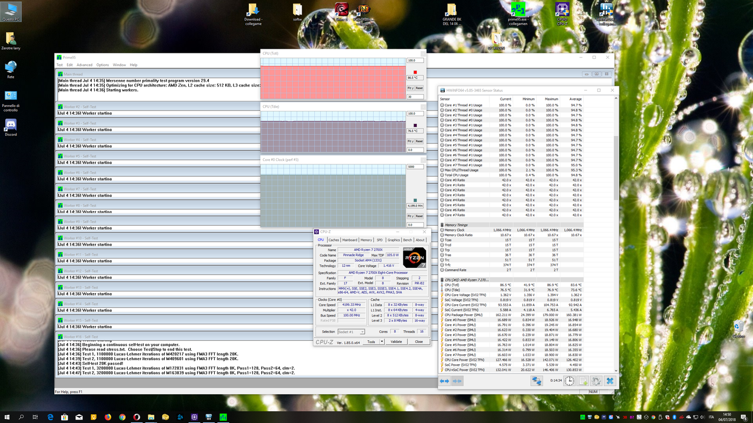Edit max value 100.0 in CPU (Tctl) graph
This screenshot has width=753, height=423.
(x=415, y=61)
